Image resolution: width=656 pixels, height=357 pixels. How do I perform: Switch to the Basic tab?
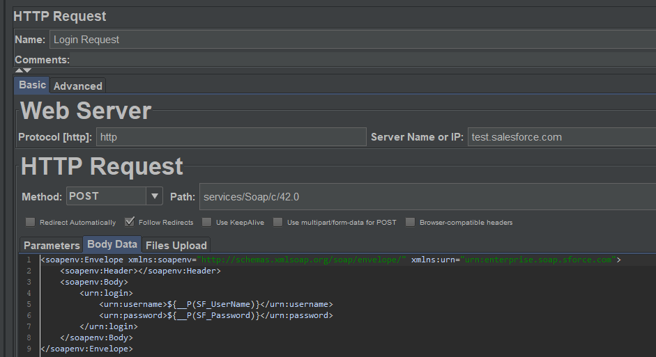[32, 85]
